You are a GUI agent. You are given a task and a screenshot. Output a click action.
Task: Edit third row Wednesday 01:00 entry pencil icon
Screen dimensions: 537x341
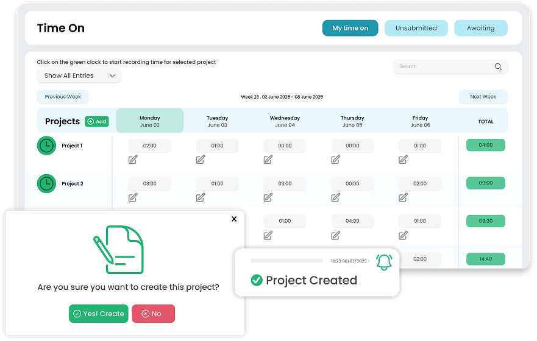[268, 235]
